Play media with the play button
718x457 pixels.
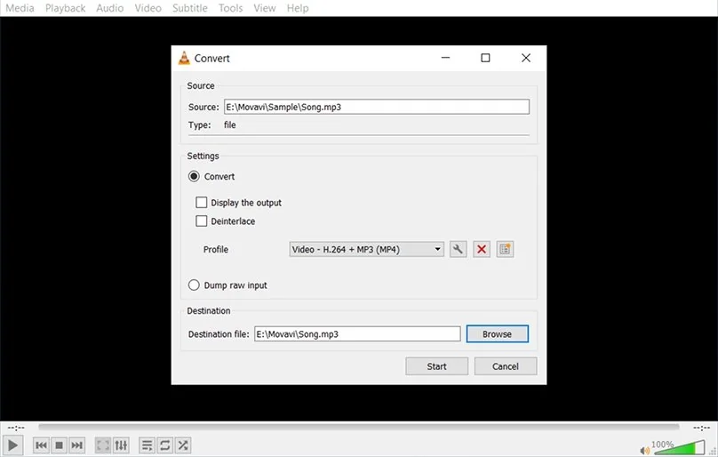pyautogui.click(x=12, y=445)
